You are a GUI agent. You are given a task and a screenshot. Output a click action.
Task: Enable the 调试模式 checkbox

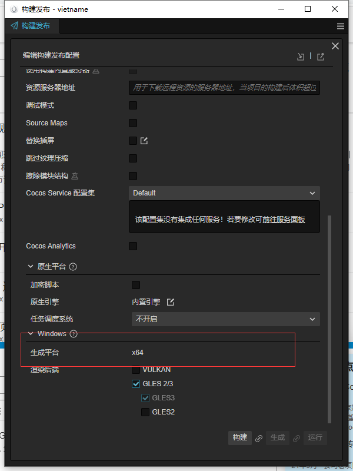coord(133,105)
